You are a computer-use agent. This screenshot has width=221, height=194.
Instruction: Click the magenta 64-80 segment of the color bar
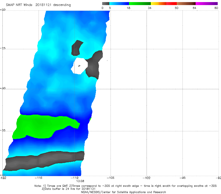207,4
